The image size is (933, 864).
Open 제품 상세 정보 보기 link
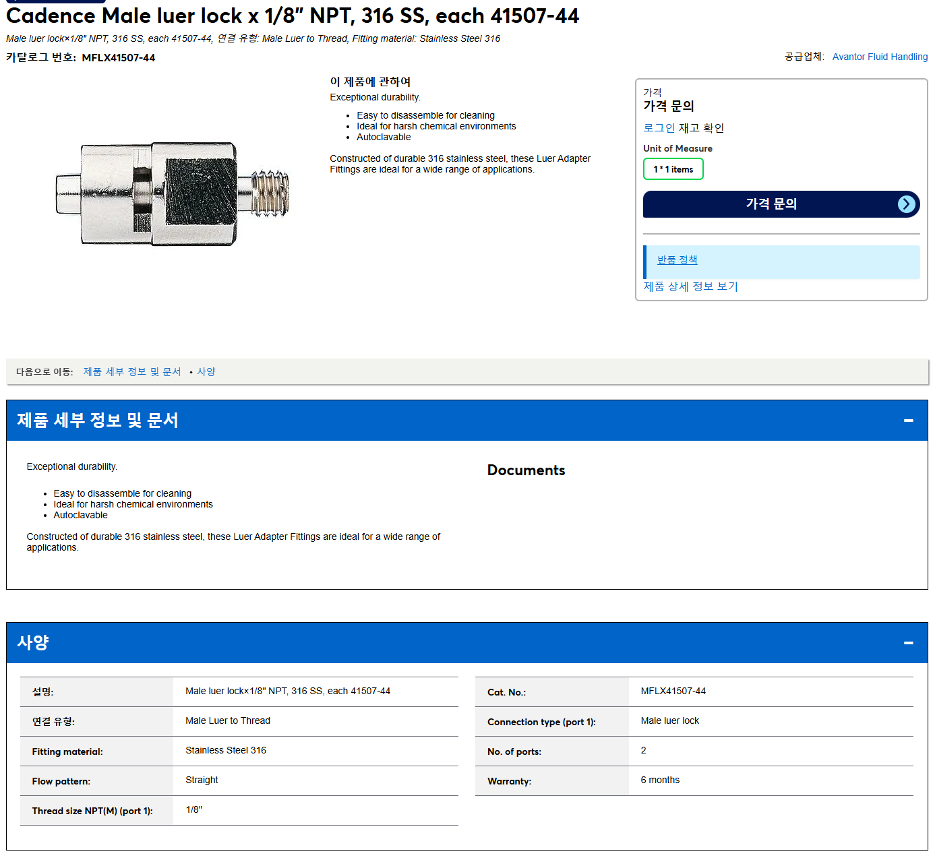(x=690, y=286)
